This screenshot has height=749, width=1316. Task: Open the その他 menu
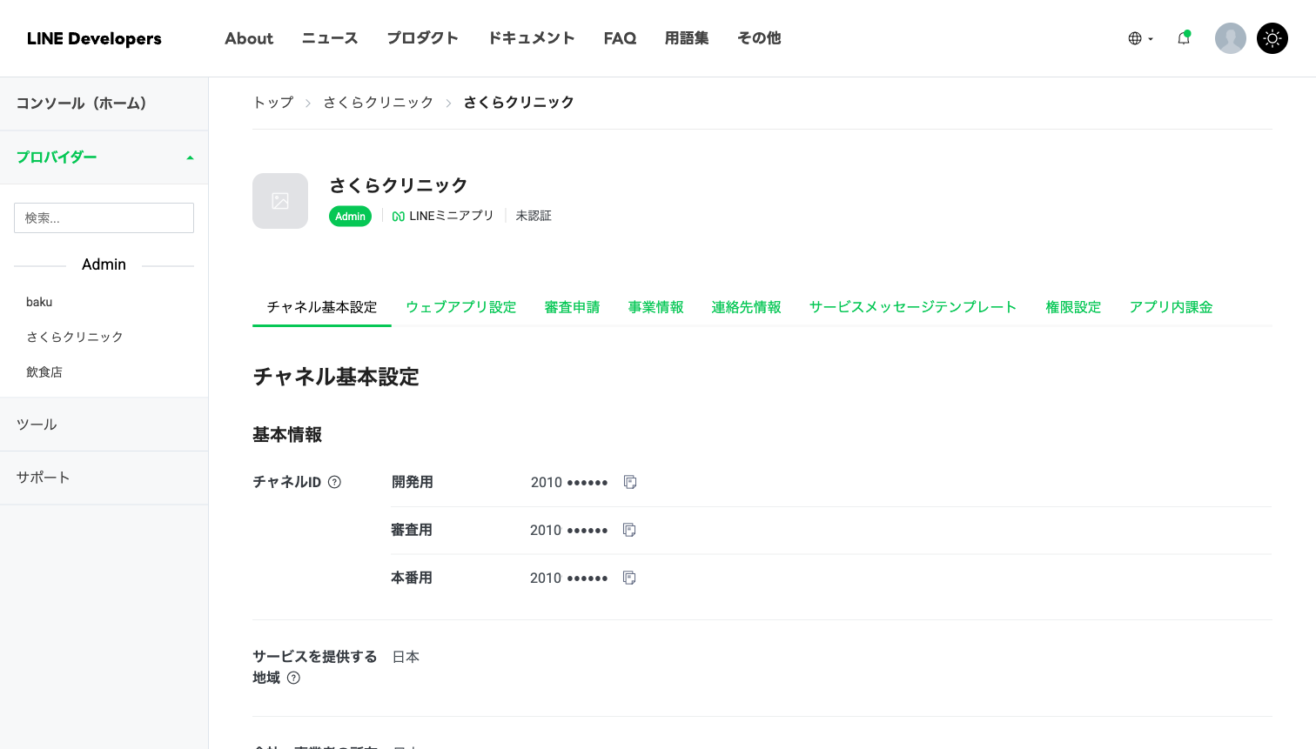coord(759,38)
